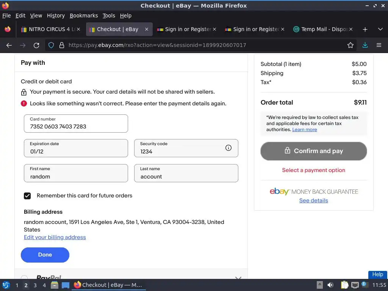Close the NITRO CIRCUS 4 tab
Viewport: 388px width, 291px height.
point(78,29)
